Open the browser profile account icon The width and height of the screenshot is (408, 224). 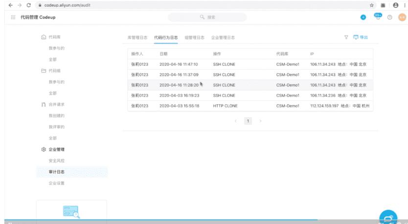point(395,5)
